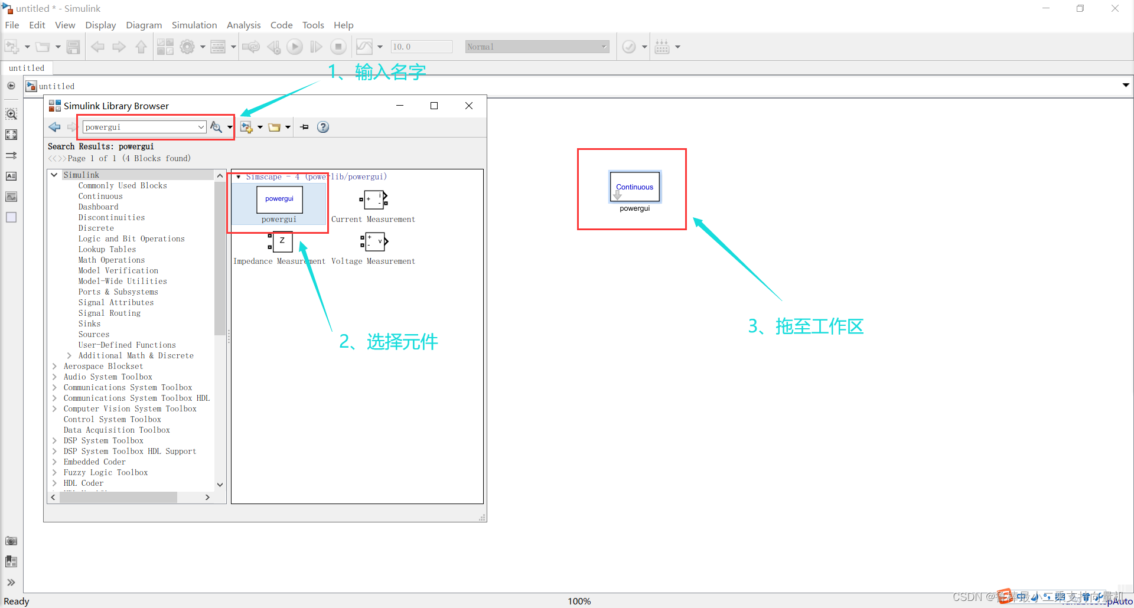Click the Fit to View sidebar icon

point(11,135)
